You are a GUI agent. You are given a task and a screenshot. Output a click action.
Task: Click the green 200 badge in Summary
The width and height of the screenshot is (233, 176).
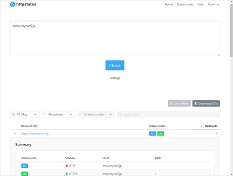[25, 174]
